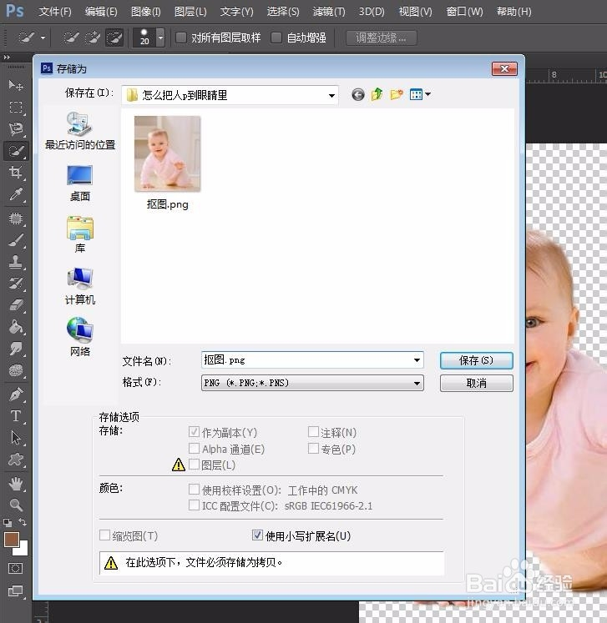The width and height of the screenshot is (607, 623).
Task: Select the Horizontal Type tool
Action: point(16,416)
